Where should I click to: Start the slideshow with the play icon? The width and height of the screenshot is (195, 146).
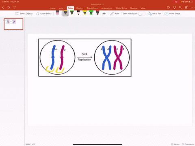tap(169, 7)
